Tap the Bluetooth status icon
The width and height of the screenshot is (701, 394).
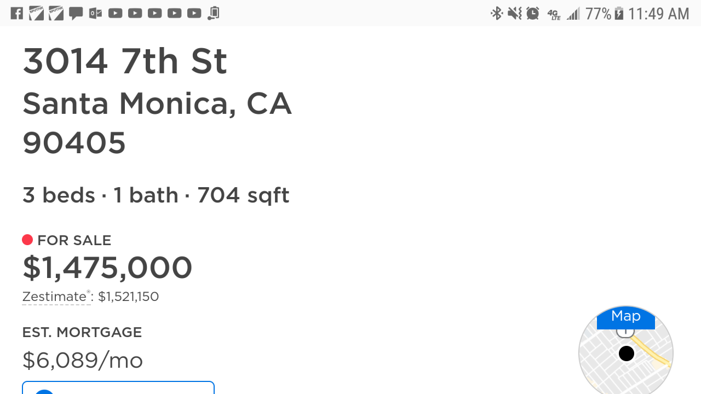click(496, 13)
